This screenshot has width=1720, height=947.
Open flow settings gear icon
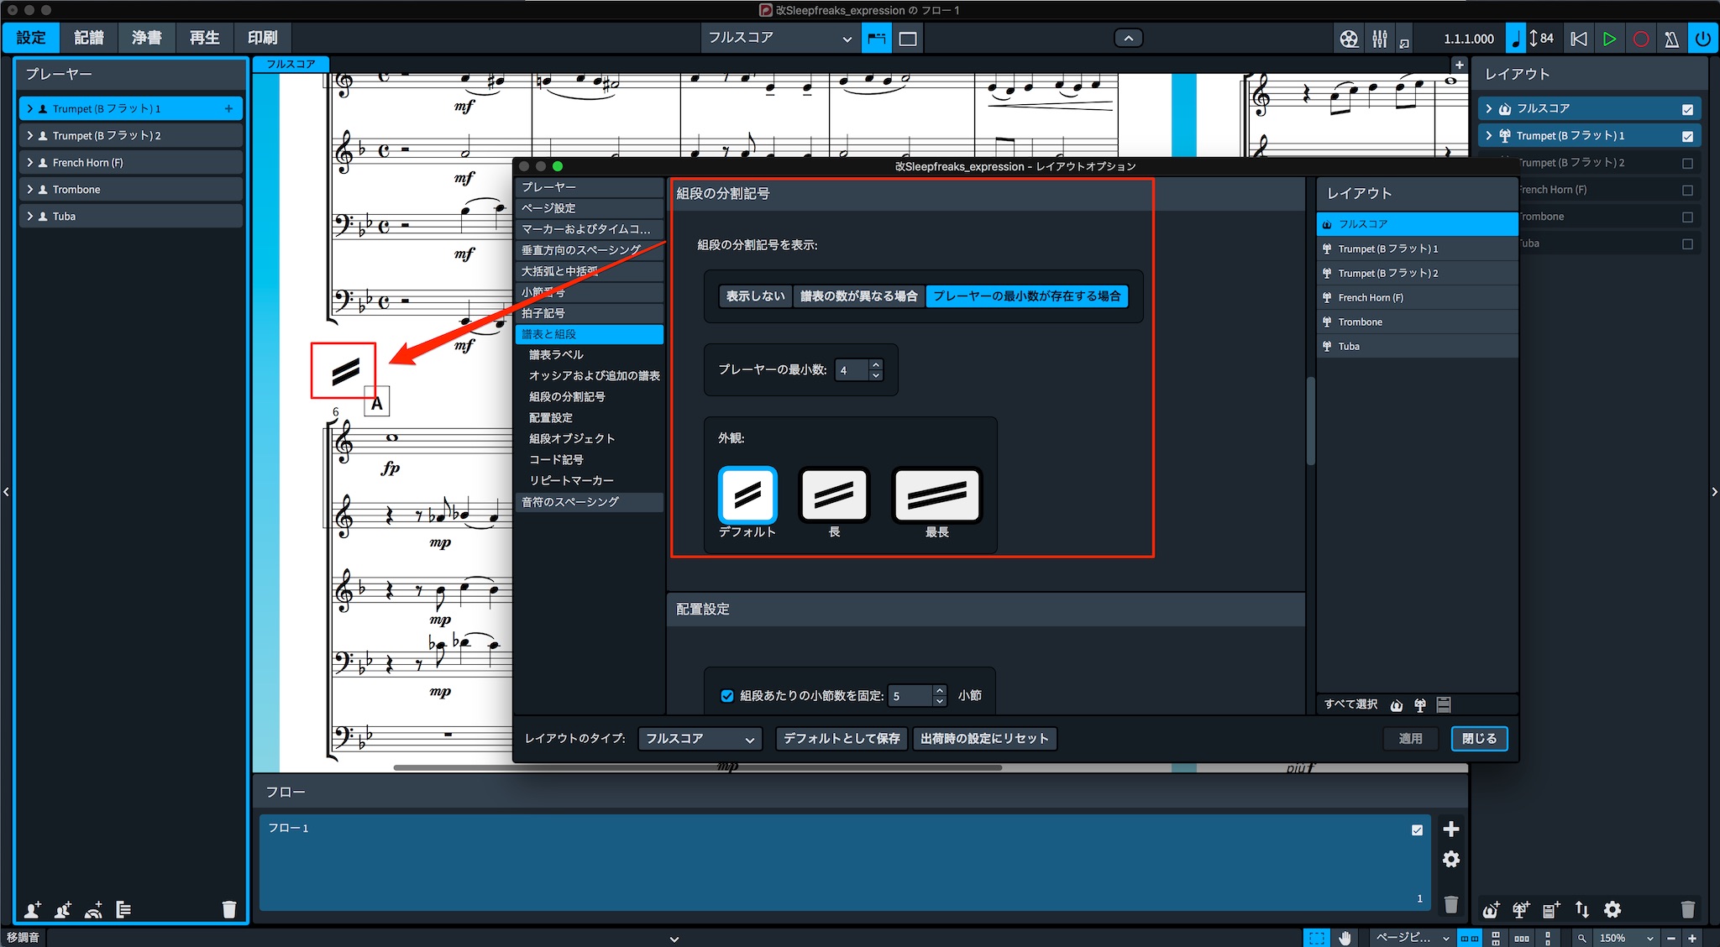1450,860
